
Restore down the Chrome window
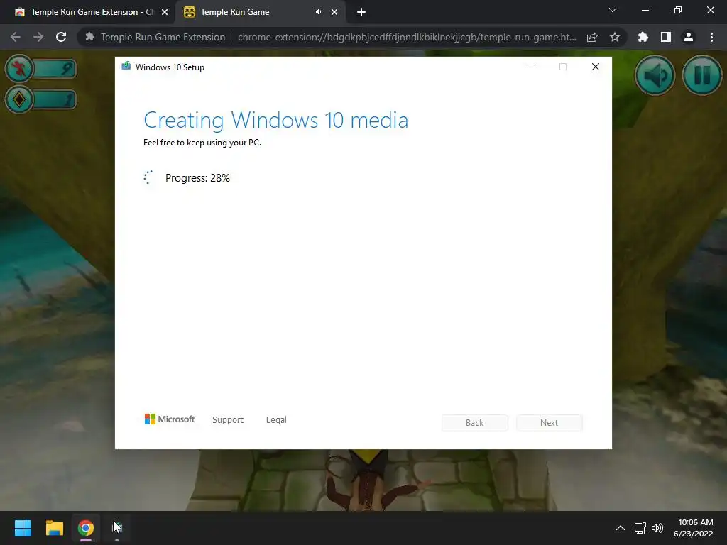(x=678, y=10)
